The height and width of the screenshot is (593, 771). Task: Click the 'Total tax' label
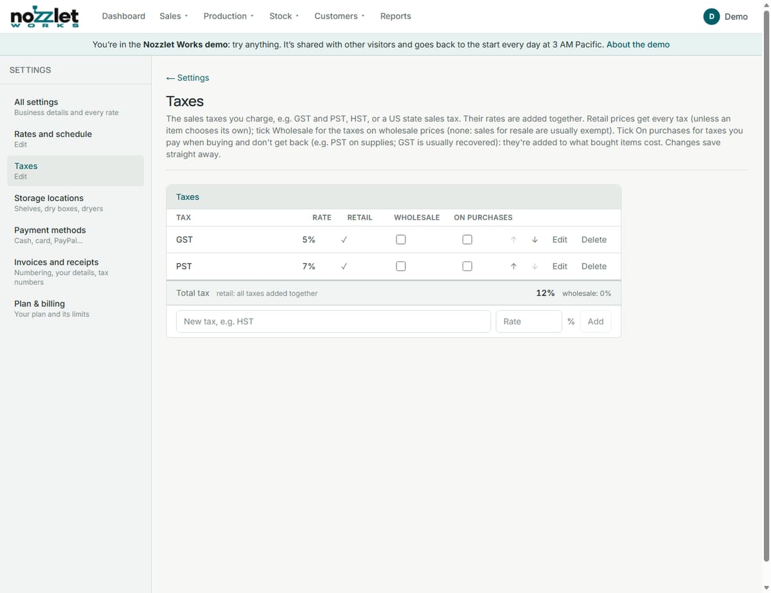(193, 293)
